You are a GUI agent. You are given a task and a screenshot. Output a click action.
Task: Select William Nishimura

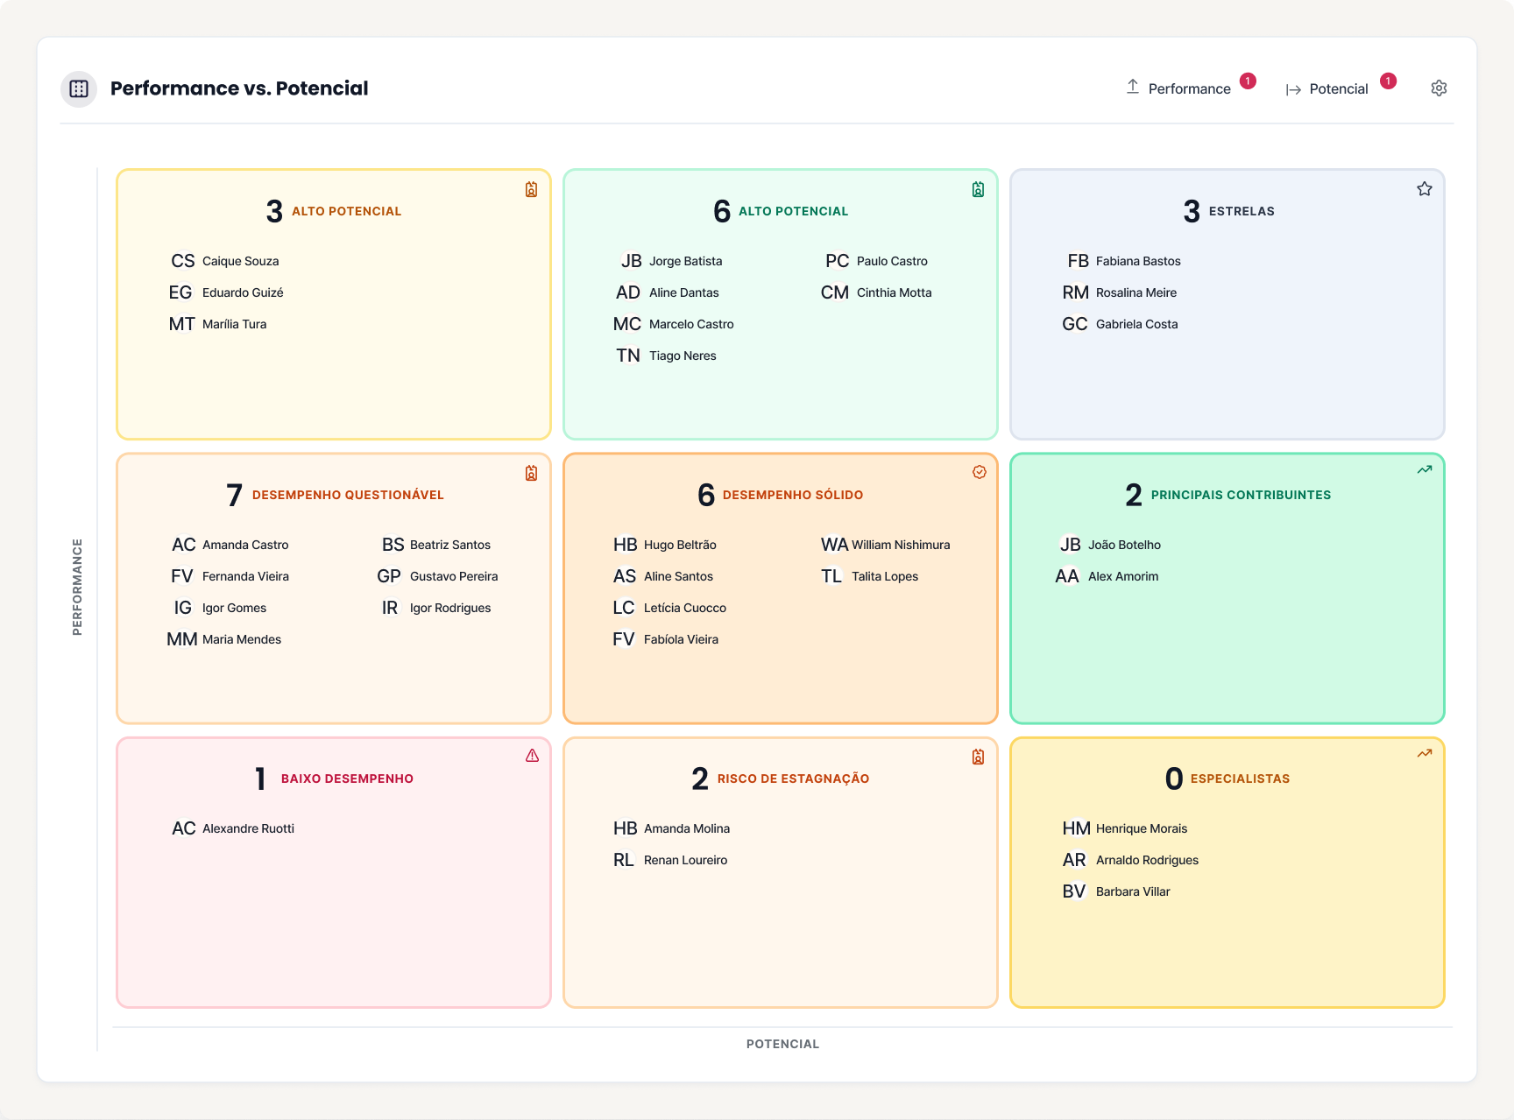[x=885, y=545]
